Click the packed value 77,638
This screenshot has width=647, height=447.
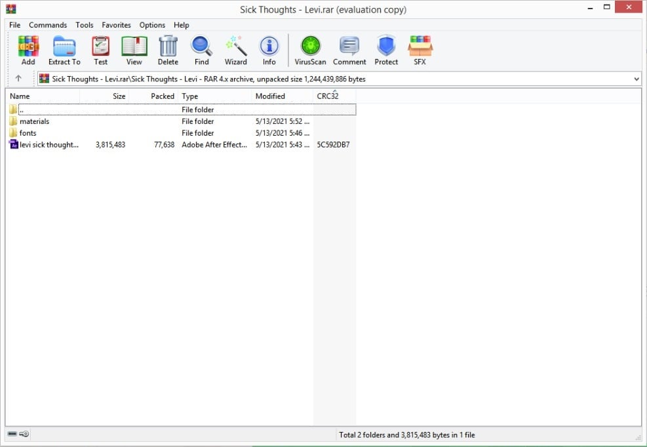point(165,144)
